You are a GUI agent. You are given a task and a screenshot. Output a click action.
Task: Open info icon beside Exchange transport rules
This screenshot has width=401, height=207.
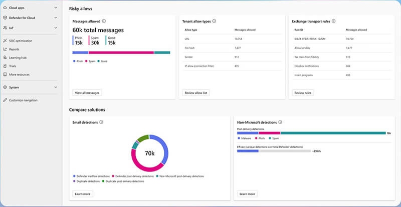334,21
